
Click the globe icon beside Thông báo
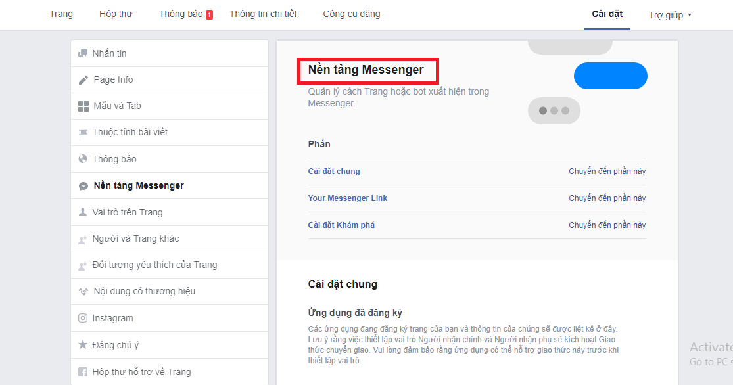click(x=83, y=159)
